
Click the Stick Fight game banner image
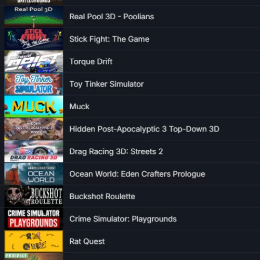click(34, 39)
